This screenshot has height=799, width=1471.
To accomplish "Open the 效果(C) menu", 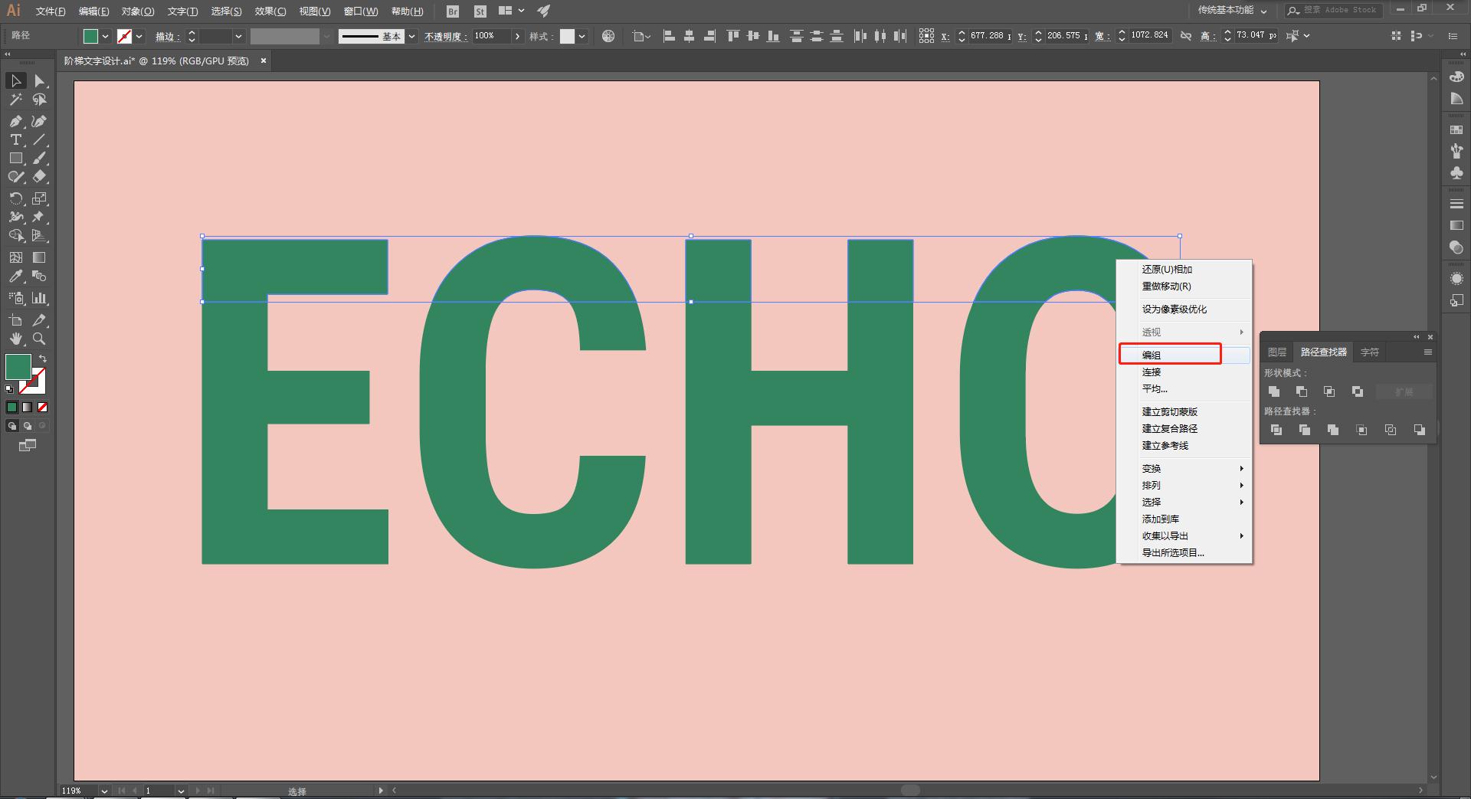I will (x=270, y=11).
